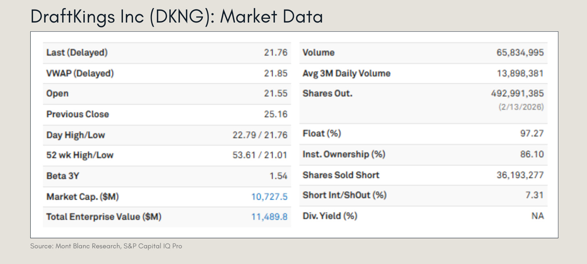Click the 'Last (Delayed)' label
The height and width of the screenshot is (264, 587).
click(x=77, y=53)
